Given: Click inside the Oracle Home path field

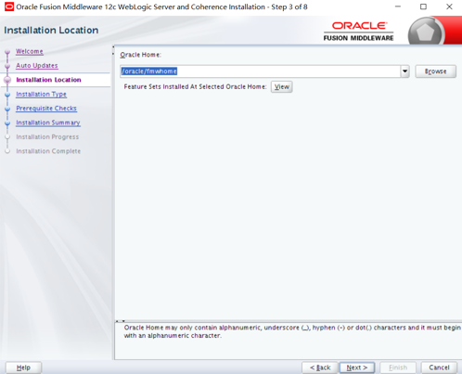Looking at the screenshot, I should pyautogui.click(x=260, y=71).
